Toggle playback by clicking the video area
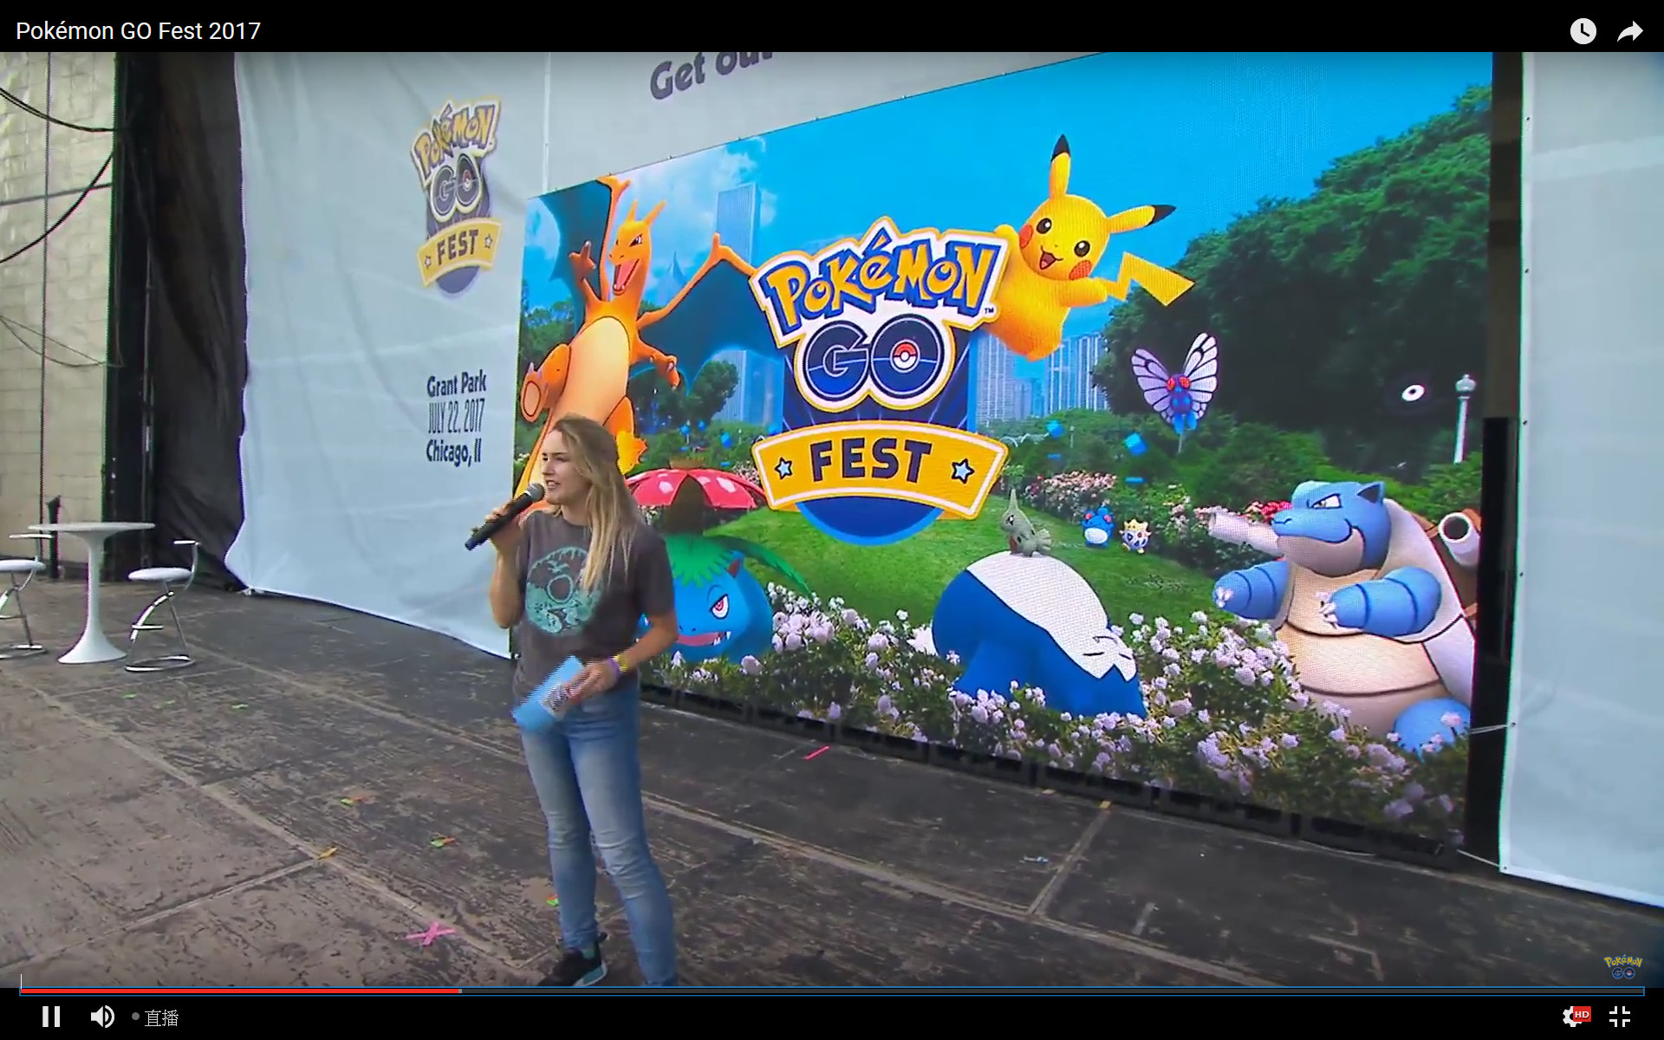The image size is (1664, 1040). pos(832,520)
